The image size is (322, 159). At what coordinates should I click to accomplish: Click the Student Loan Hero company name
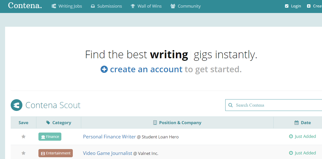click(160, 137)
